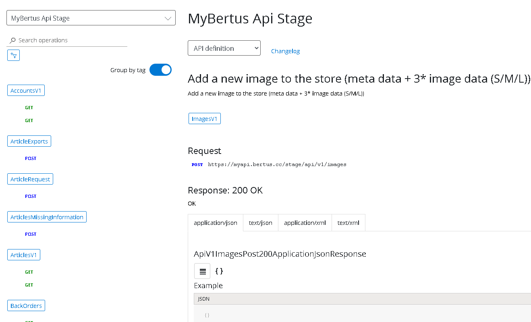
Task: Click the ArticlesMissingInformation tag
Action: point(47,217)
